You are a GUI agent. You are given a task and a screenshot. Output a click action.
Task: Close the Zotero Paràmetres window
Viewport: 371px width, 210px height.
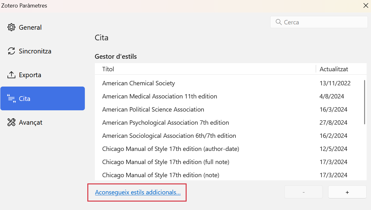(x=366, y=5)
